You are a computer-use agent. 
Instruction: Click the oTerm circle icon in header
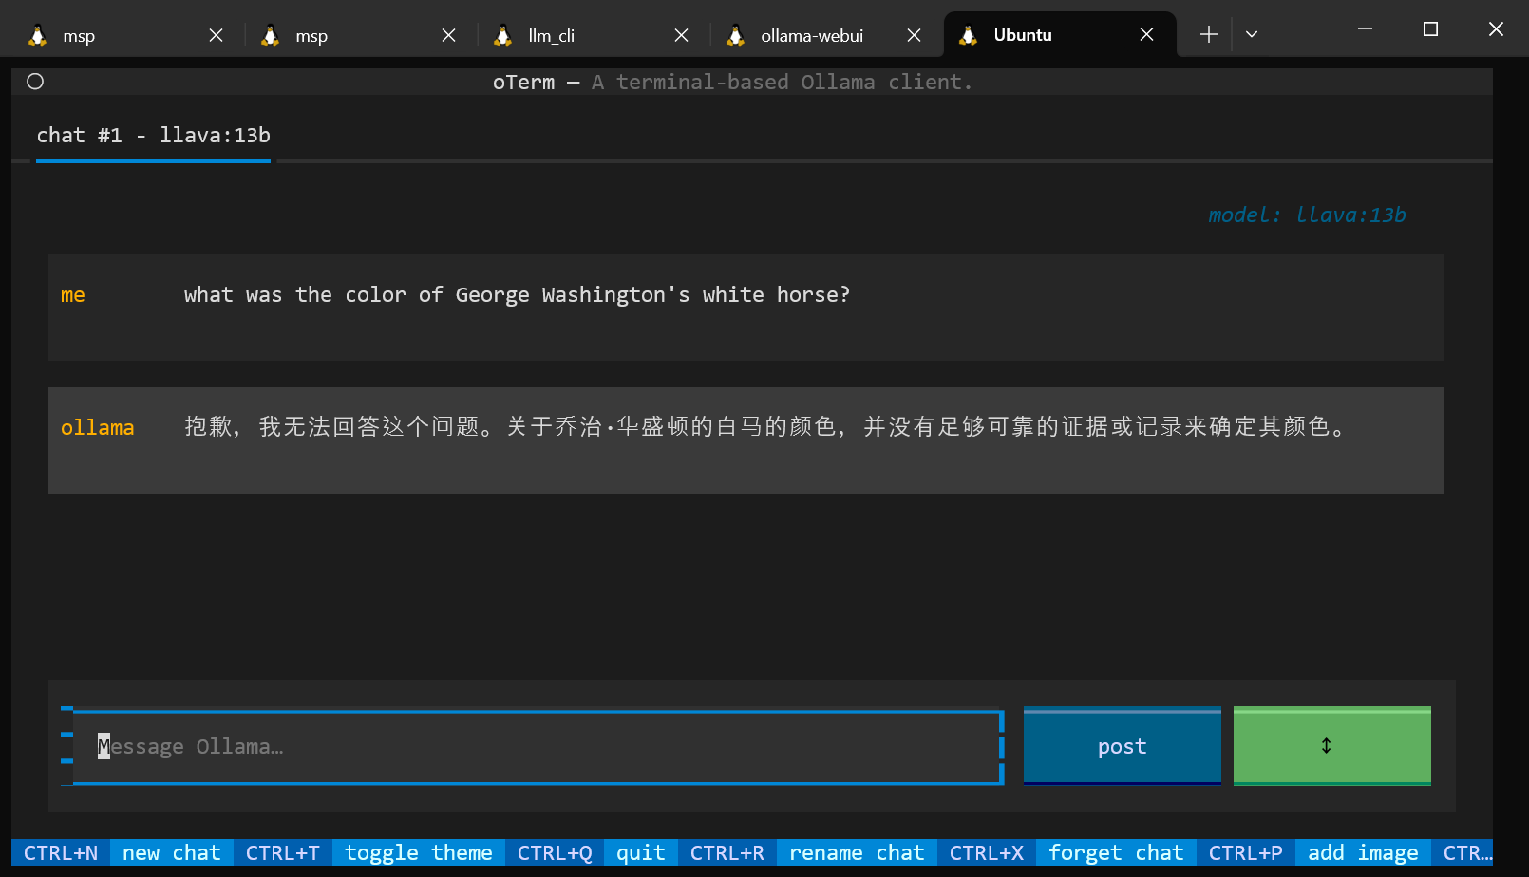pyautogui.click(x=35, y=82)
